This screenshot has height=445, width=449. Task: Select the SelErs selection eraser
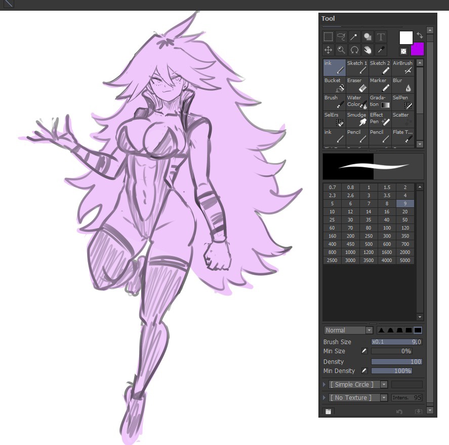pos(335,119)
